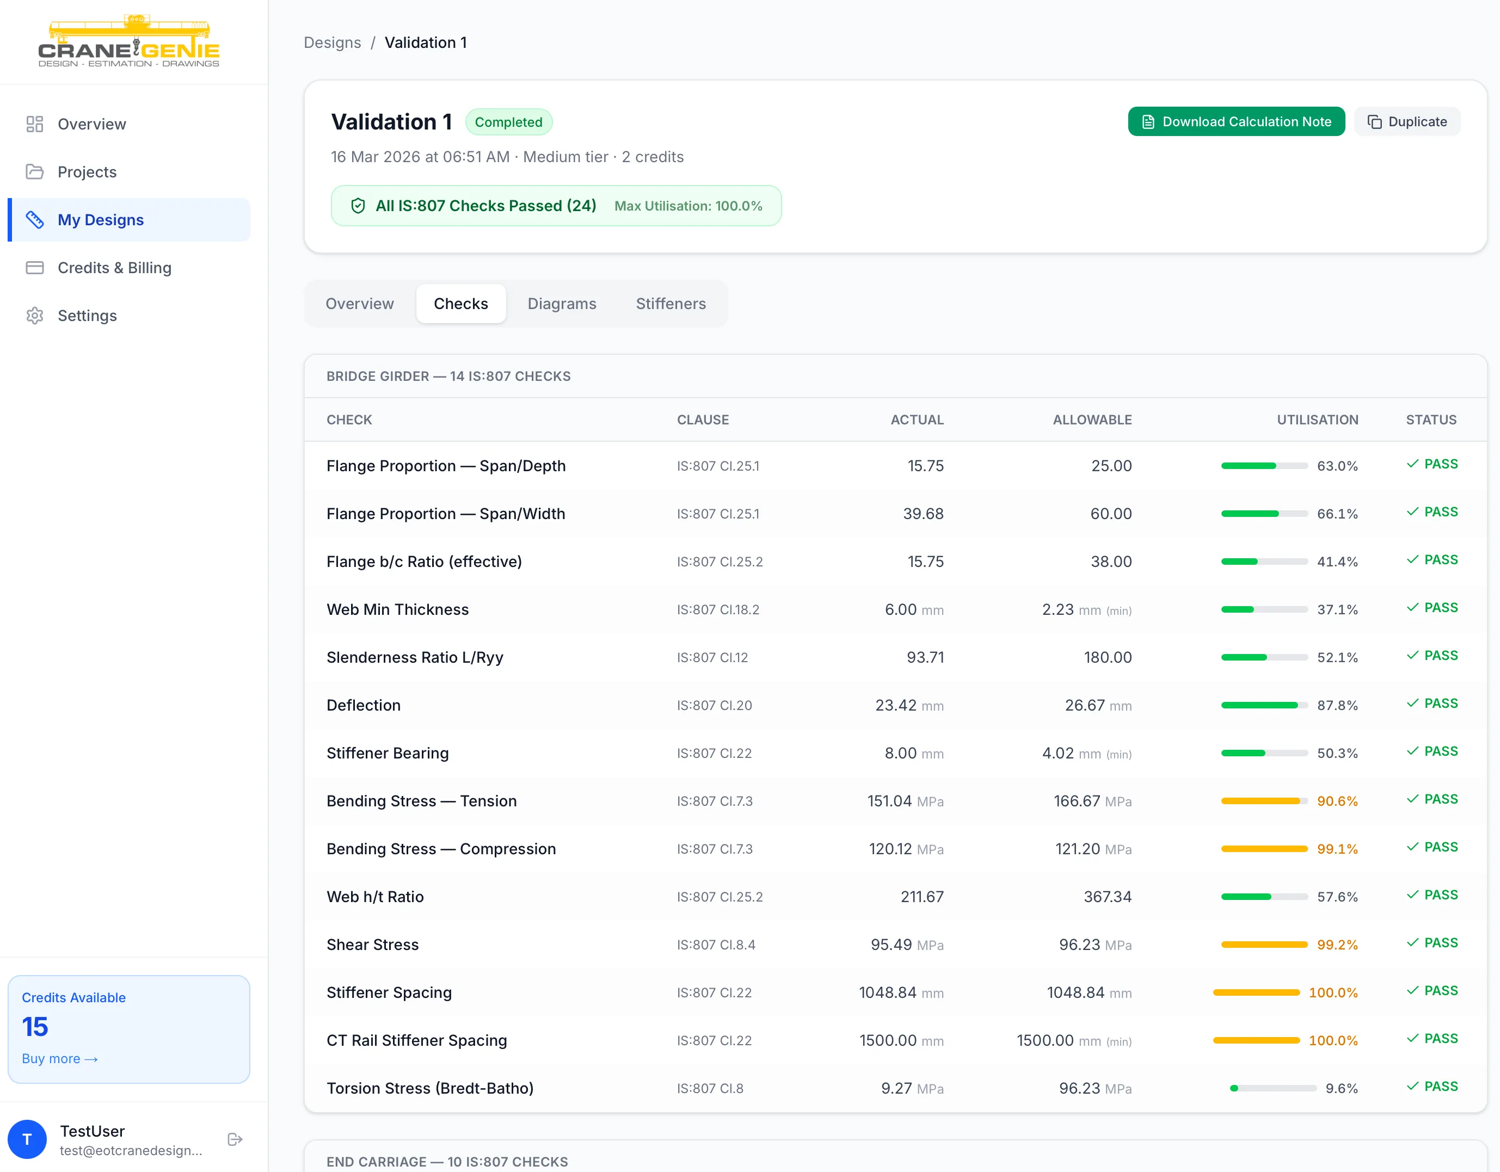Open the Settings sidebar link

coord(129,316)
